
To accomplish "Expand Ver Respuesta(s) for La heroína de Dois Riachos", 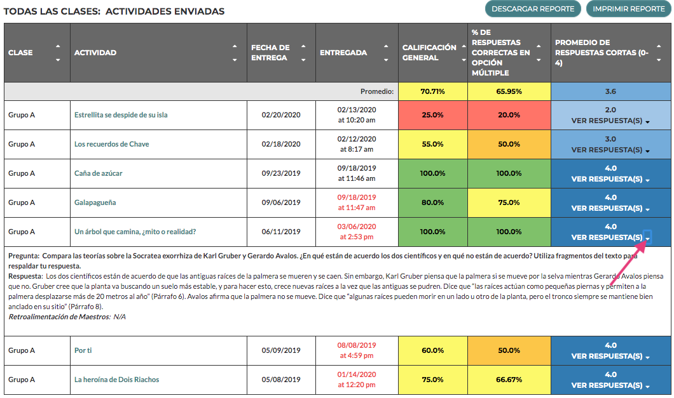I will point(610,385).
